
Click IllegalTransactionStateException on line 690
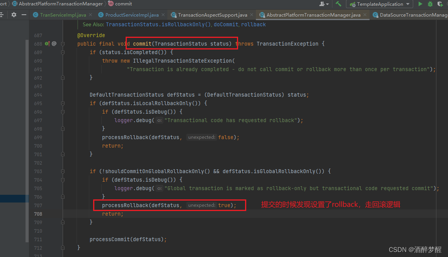click(x=182, y=61)
